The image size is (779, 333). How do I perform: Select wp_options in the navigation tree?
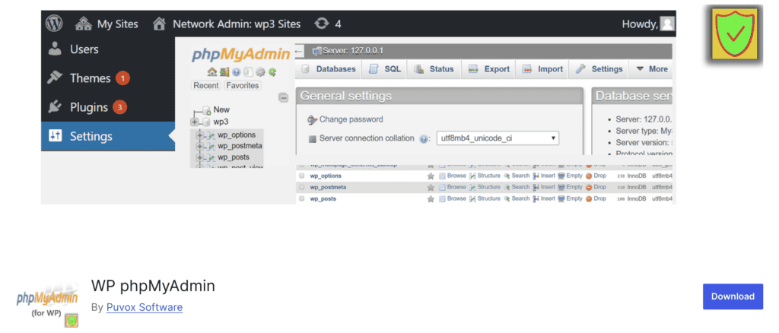pyautogui.click(x=237, y=135)
